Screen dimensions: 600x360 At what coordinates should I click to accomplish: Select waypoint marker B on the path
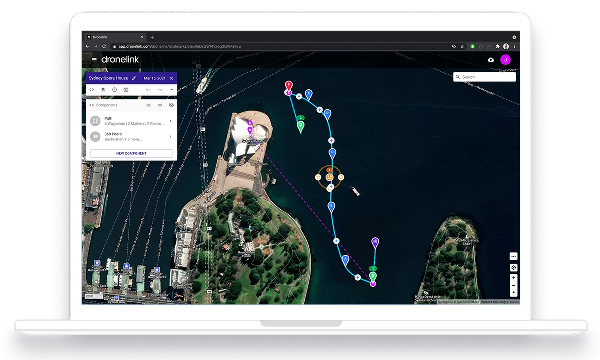(331, 206)
